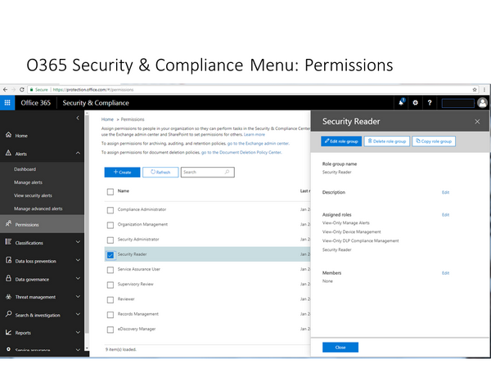Click the Classifications list icon
Image resolution: width=491 pixels, height=368 pixels.
[8, 242]
